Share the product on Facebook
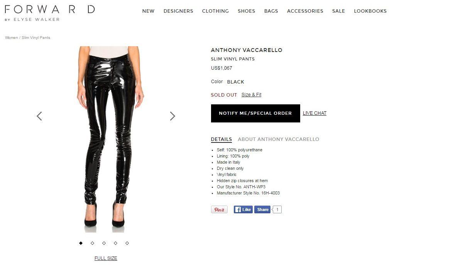Viewport: 463px width, 278px height. pos(262,209)
